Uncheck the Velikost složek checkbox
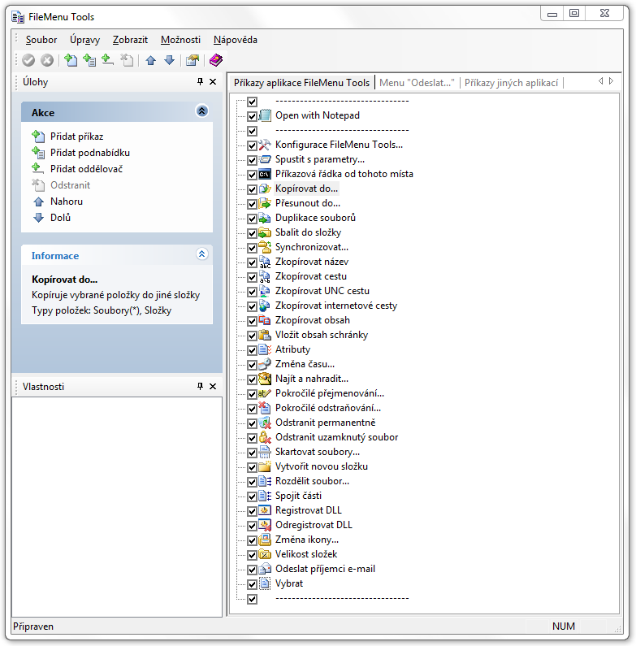636x646 pixels. coord(252,554)
